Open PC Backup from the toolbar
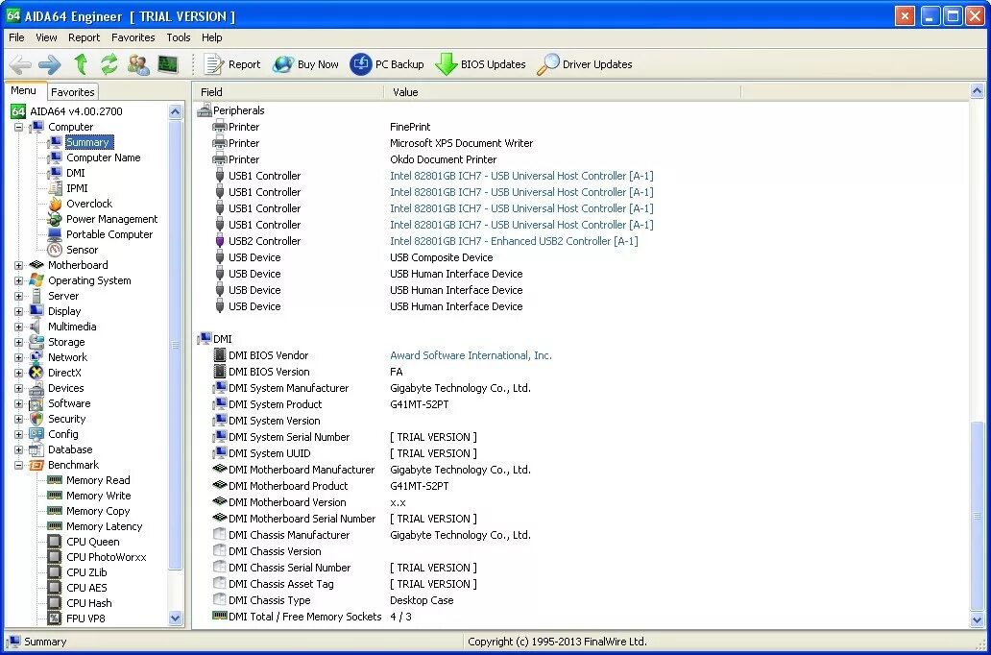991x655 pixels. click(387, 63)
